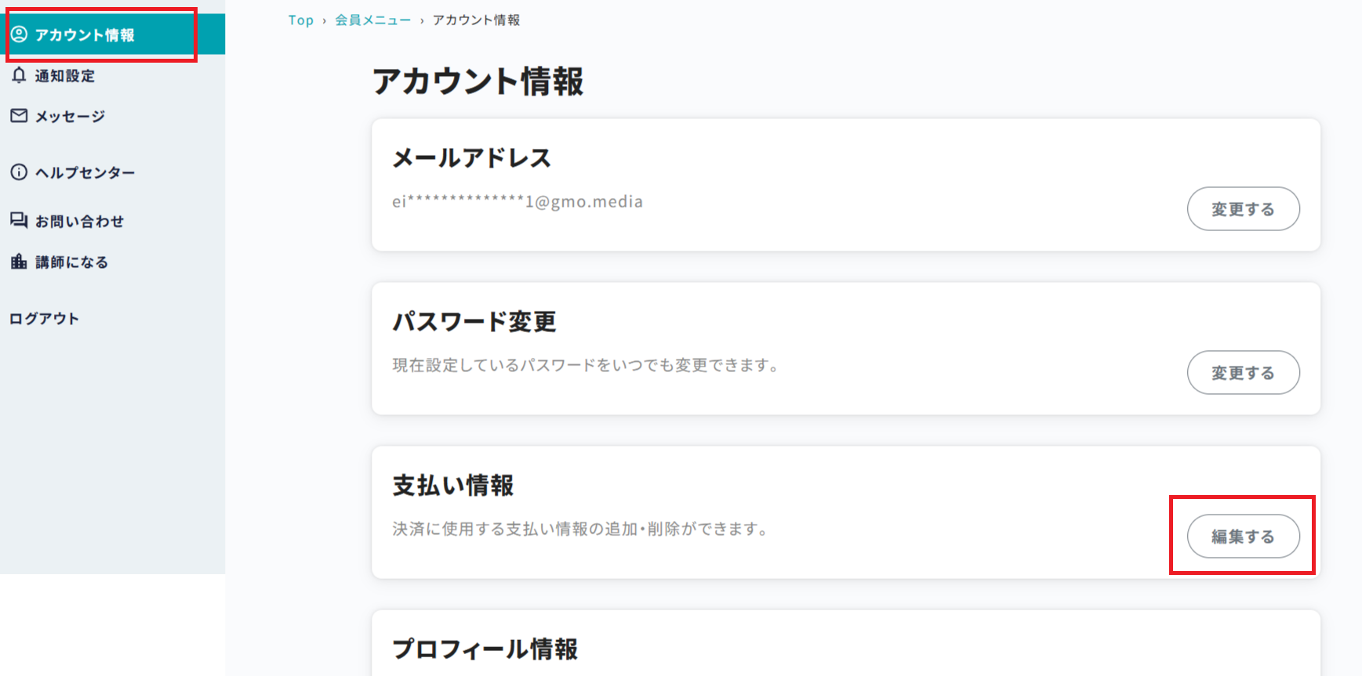
Task: Go to 会員メニュー via breadcrumb
Action: click(x=372, y=20)
